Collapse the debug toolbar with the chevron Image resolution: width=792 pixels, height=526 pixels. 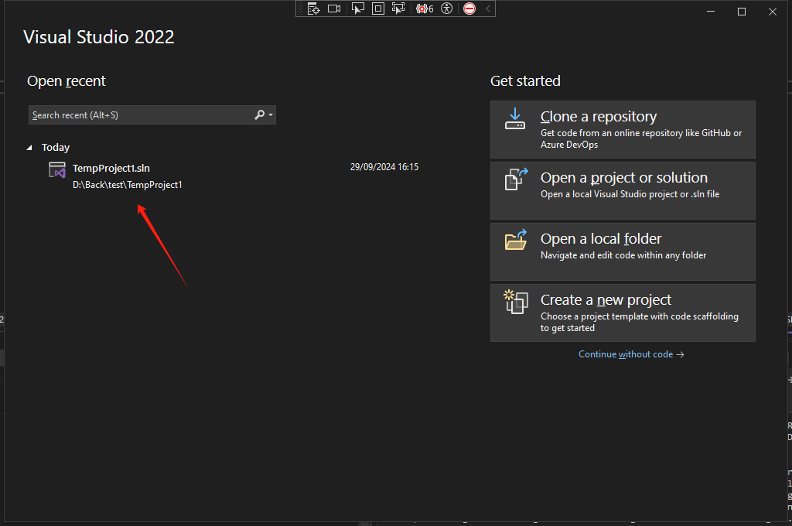click(488, 9)
